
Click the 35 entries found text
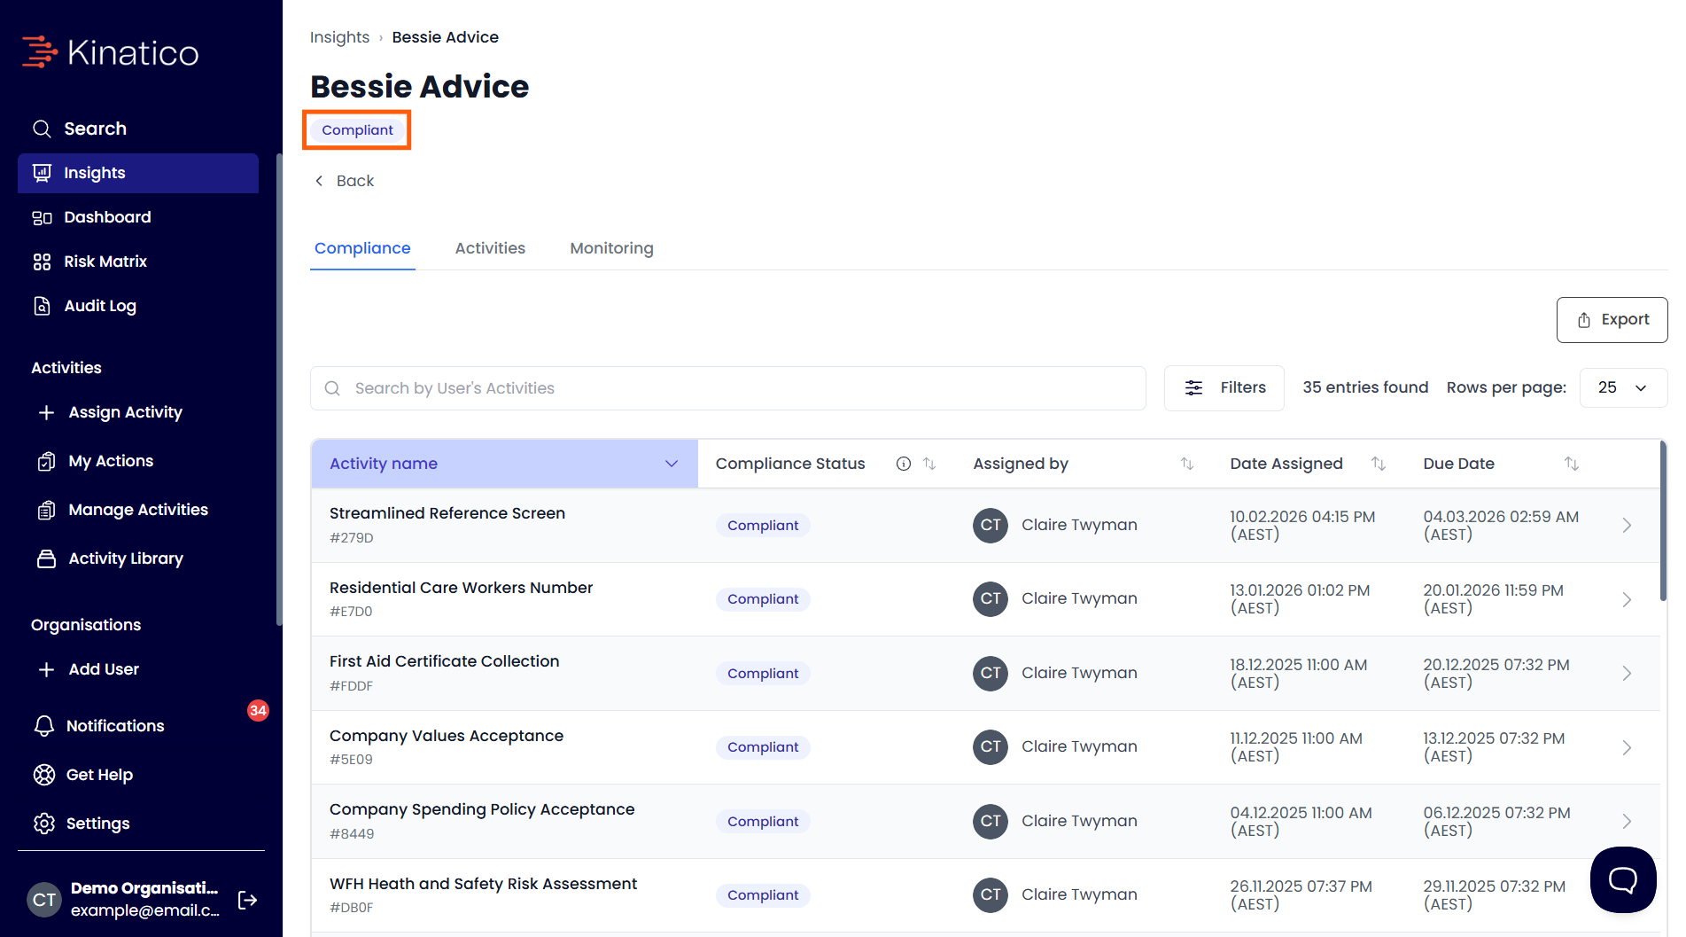click(1365, 387)
